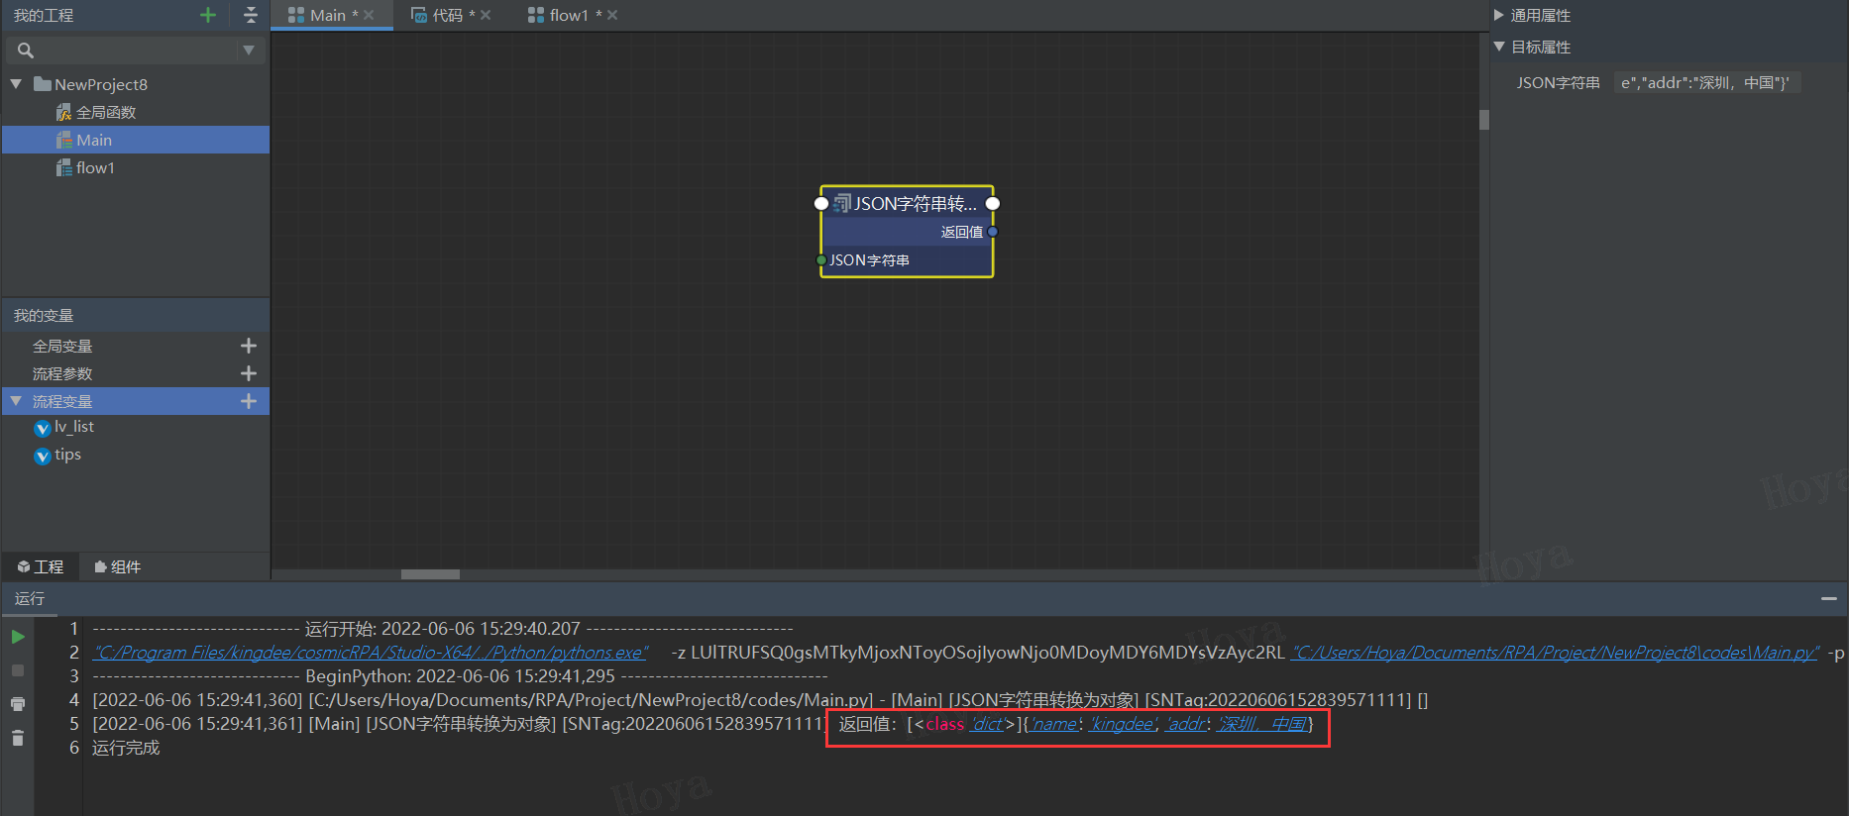This screenshot has height=816, width=1849.
Task: Add a new 全局变量 with plus
Action: [249, 346]
